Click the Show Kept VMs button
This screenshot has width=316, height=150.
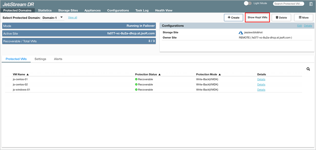(257, 18)
